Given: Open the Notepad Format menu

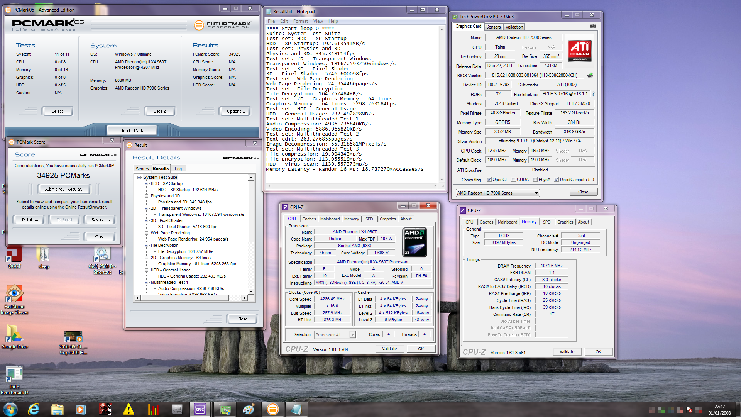Looking at the screenshot, I should coord(300,21).
